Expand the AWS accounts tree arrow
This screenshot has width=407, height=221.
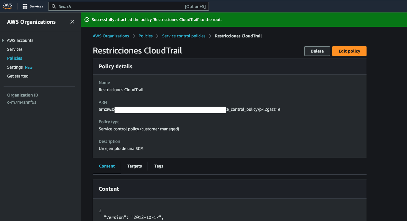tap(3, 40)
